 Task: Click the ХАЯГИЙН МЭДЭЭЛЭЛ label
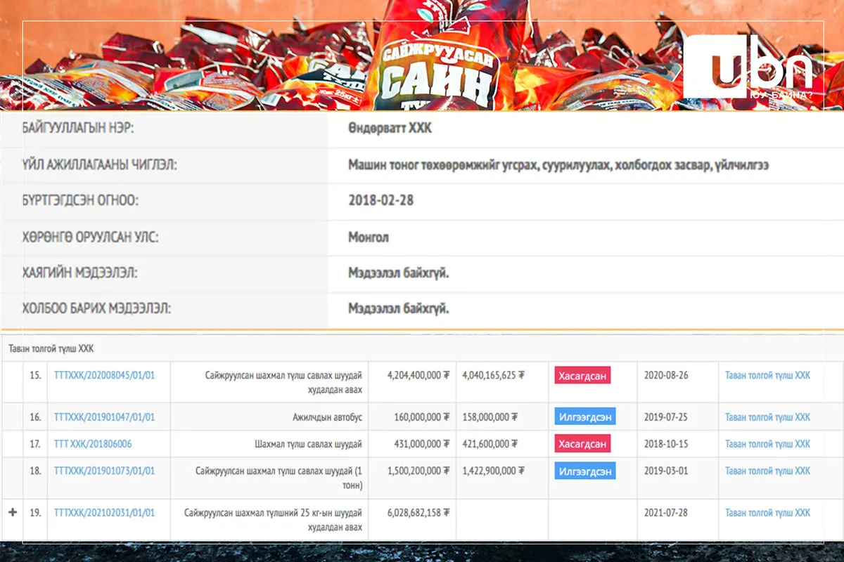pyautogui.click(x=79, y=273)
